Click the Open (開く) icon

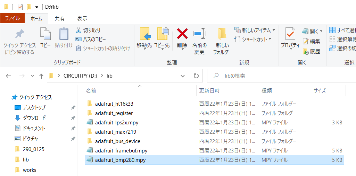pos(305,31)
